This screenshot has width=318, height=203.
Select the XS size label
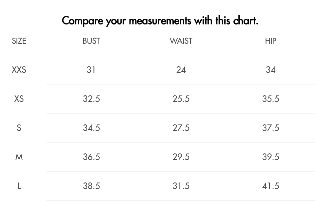[19, 99]
